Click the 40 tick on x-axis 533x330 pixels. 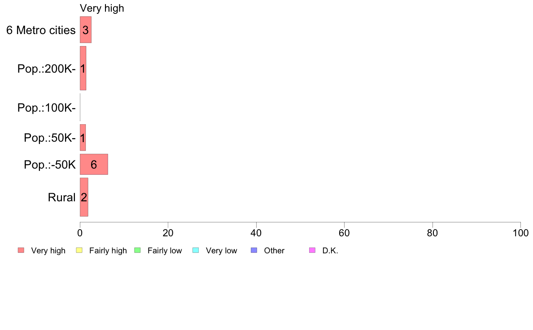[x=256, y=233]
